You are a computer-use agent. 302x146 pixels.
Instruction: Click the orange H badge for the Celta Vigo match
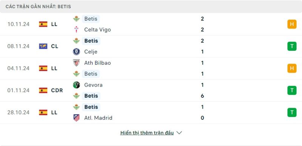(292, 24)
